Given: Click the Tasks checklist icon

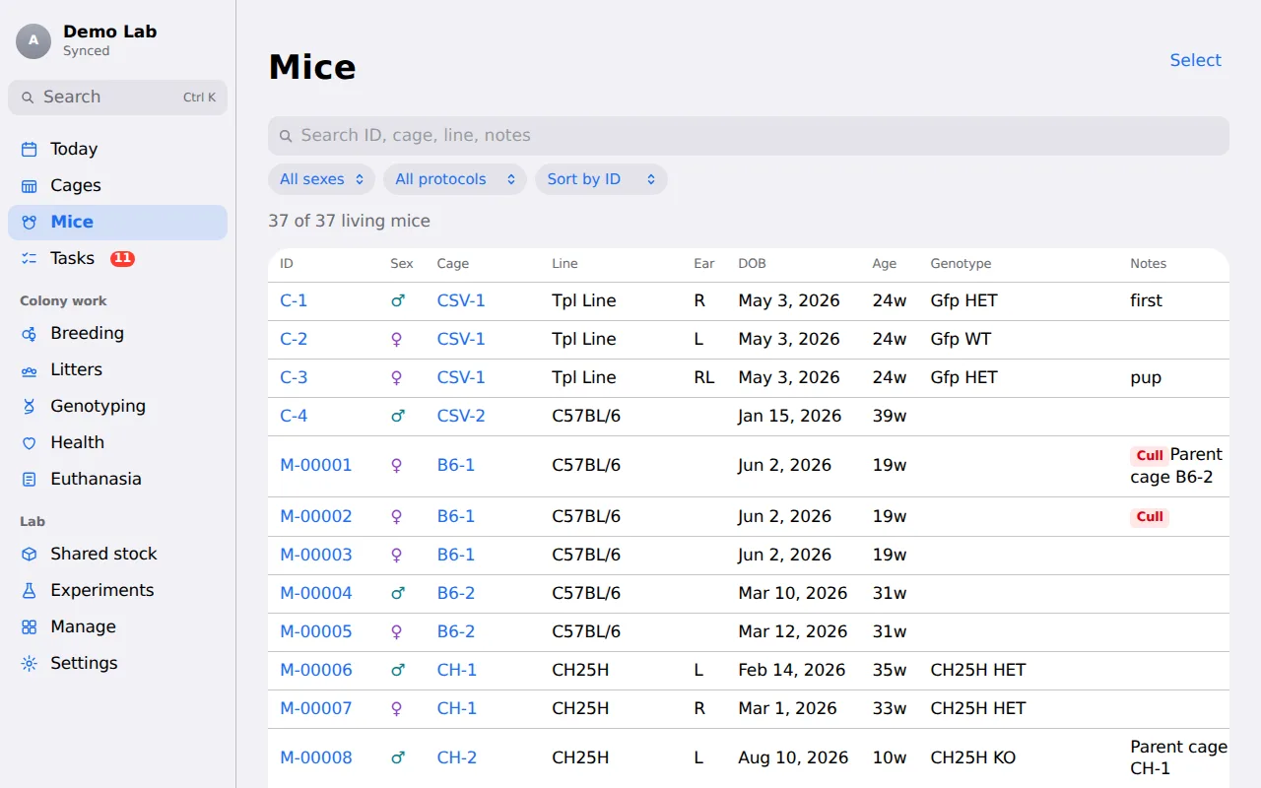Looking at the screenshot, I should (30, 258).
